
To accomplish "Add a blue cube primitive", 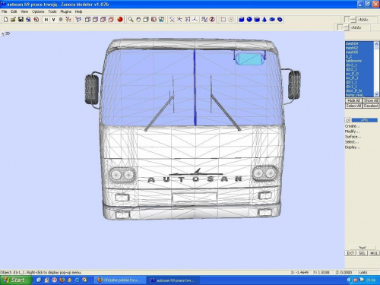I will [x=242, y=20].
